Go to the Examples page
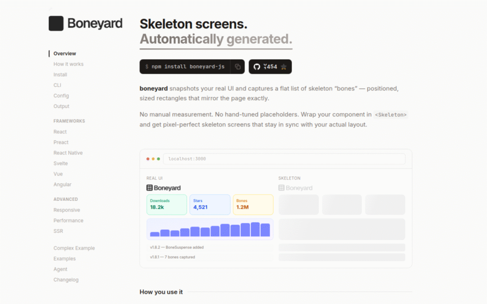Screen dimensions: 487x304 pyautogui.click(x=64, y=259)
